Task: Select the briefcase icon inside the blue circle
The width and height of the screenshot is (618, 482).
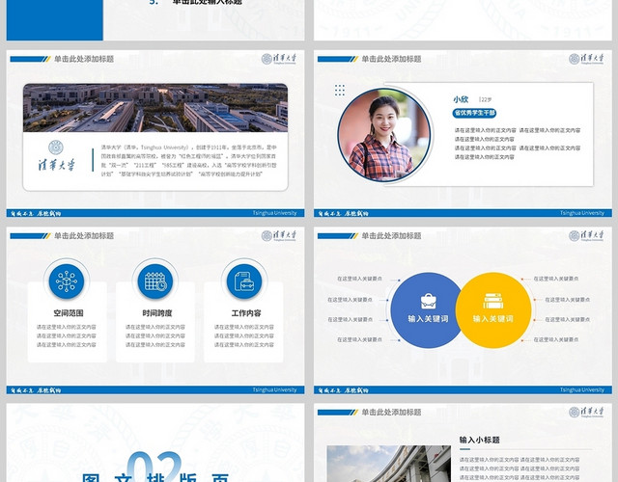Action: coord(428,301)
